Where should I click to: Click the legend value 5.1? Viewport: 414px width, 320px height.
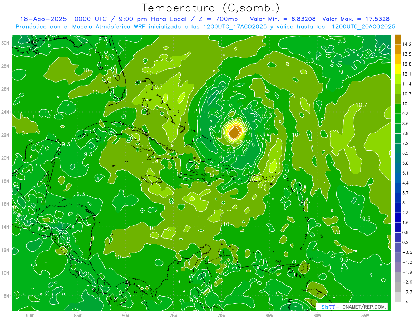click(x=406, y=173)
